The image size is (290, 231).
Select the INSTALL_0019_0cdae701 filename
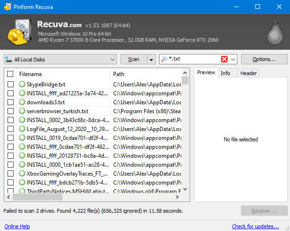[x=67, y=138]
